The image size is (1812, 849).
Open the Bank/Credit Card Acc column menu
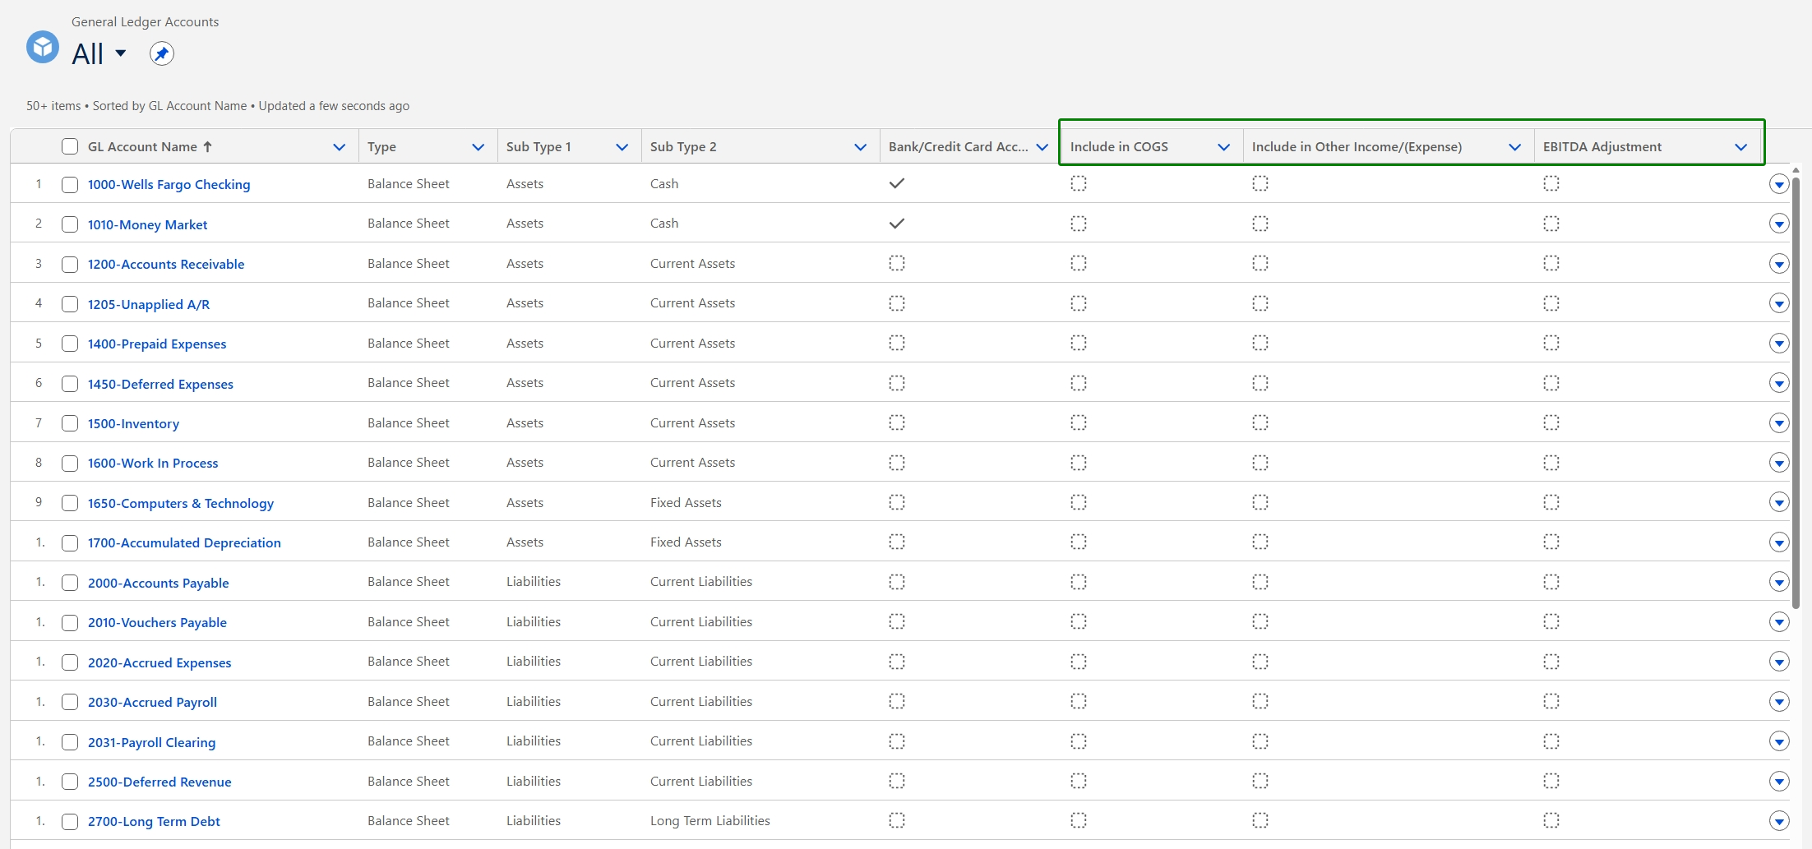[x=1042, y=146]
